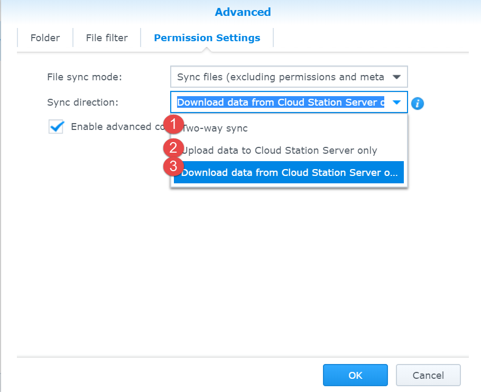Expand the File sync mode dropdown arrow
This screenshot has height=392, width=481.
click(x=396, y=77)
